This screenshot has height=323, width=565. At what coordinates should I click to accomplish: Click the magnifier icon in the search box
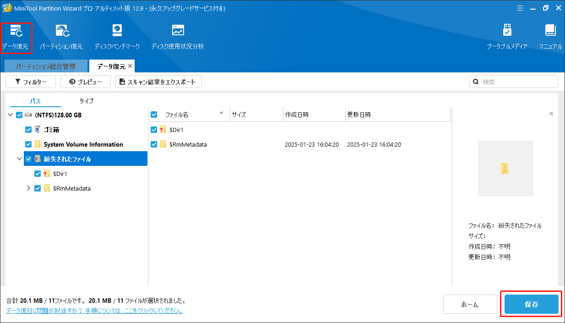(x=476, y=82)
